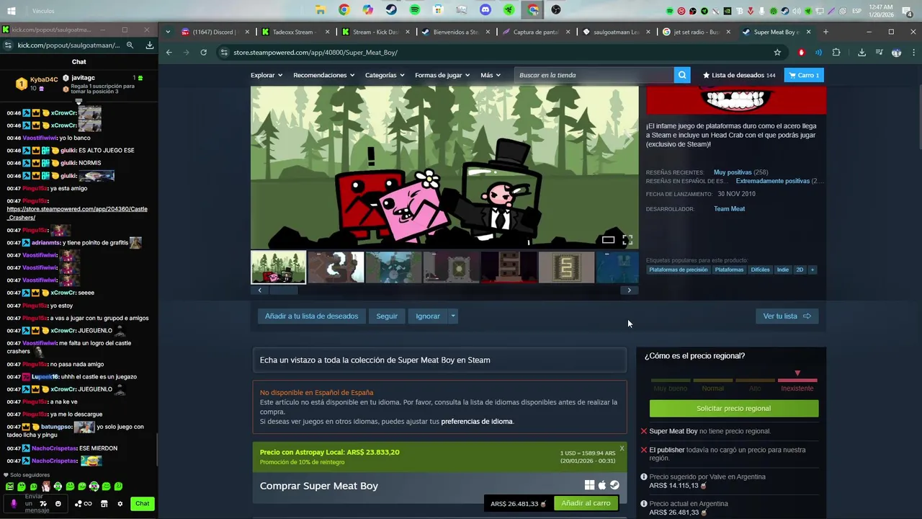
Task: Expand the Formas de jugar menu
Action: click(x=442, y=75)
